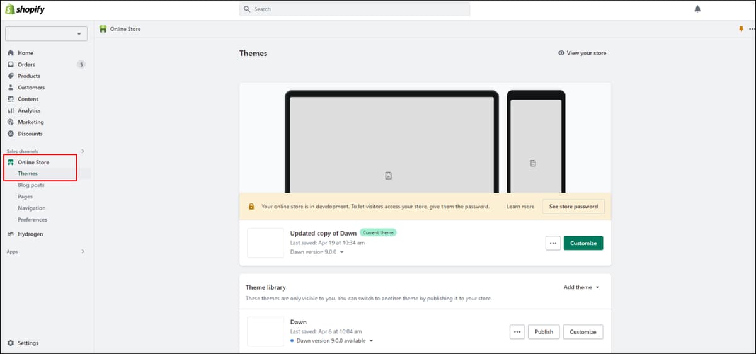Open Orders in sidebar
The height and width of the screenshot is (354, 756).
coord(26,64)
